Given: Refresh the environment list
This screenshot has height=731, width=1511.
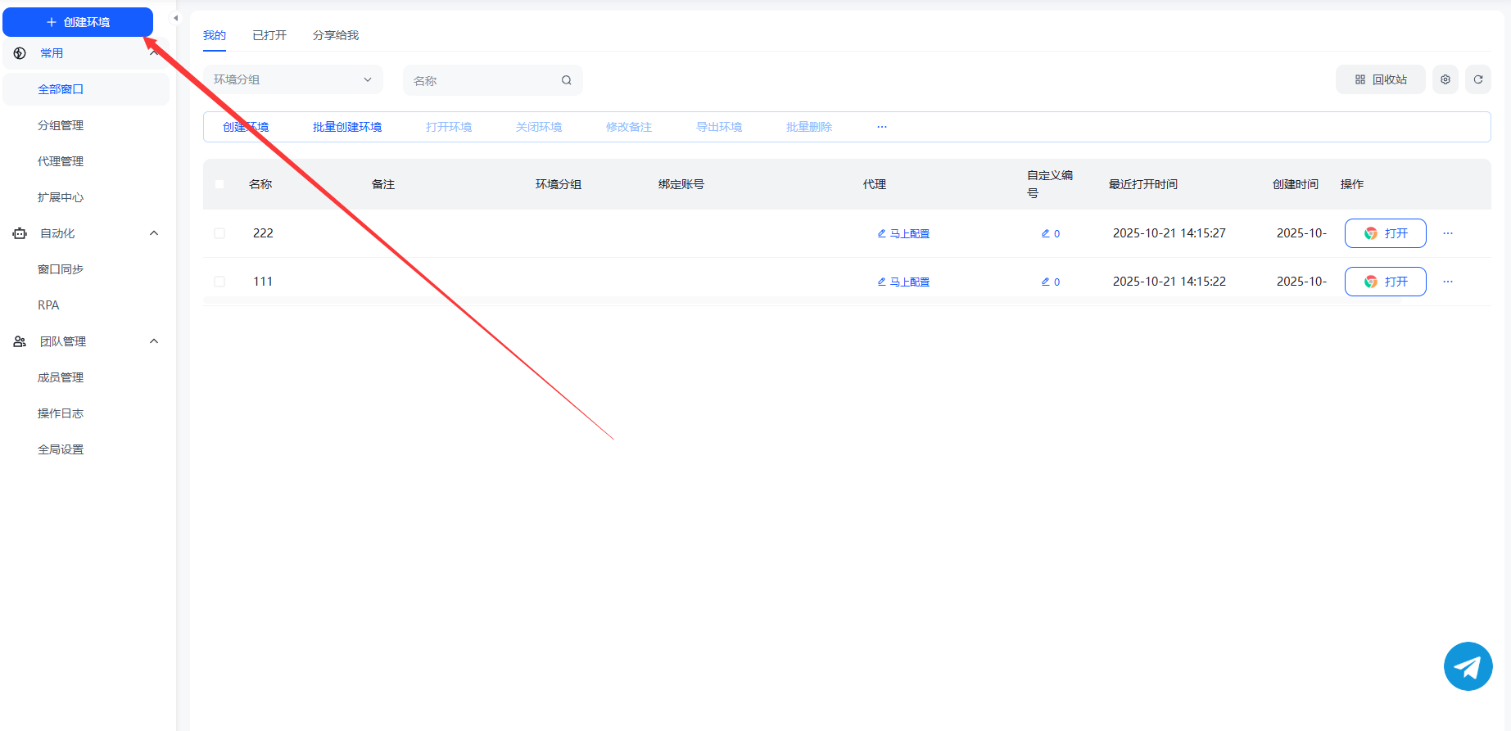Looking at the screenshot, I should click(1477, 79).
